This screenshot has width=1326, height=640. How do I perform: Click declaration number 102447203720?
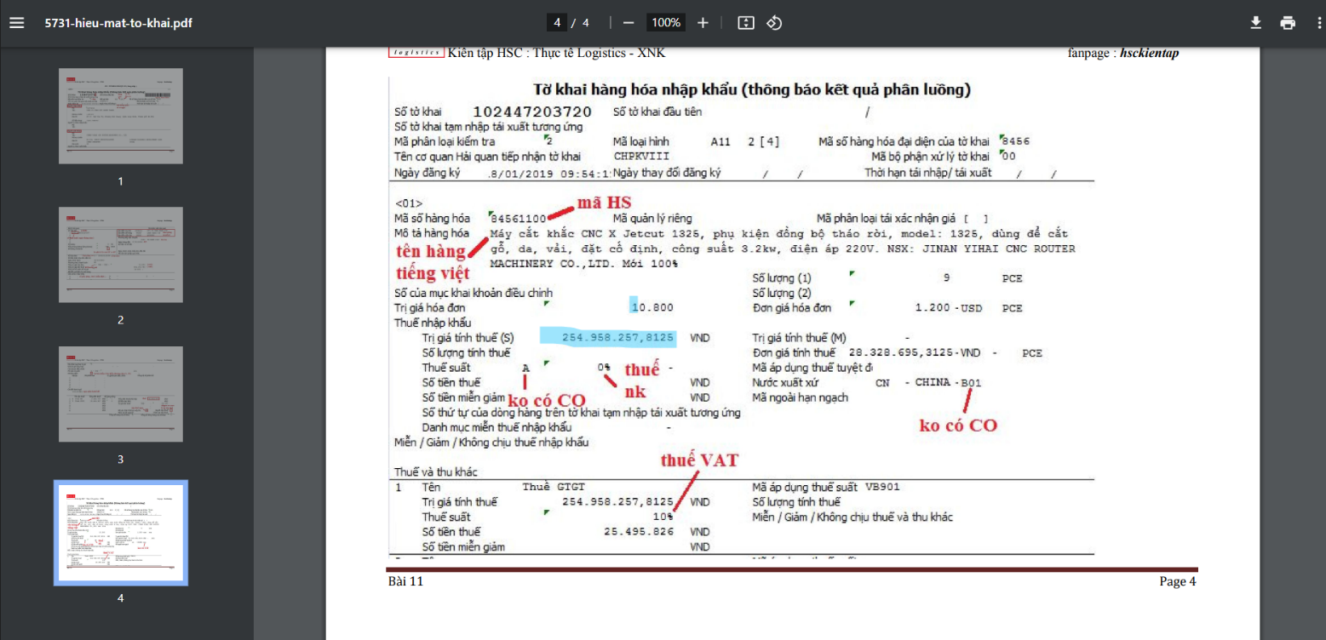pos(532,111)
